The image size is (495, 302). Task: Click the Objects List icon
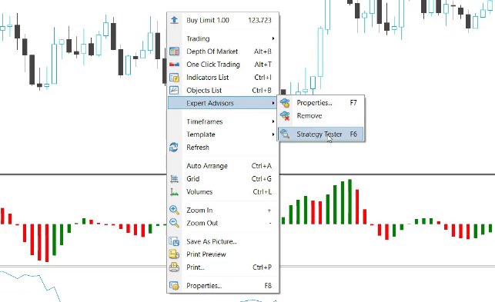[174, 90]
